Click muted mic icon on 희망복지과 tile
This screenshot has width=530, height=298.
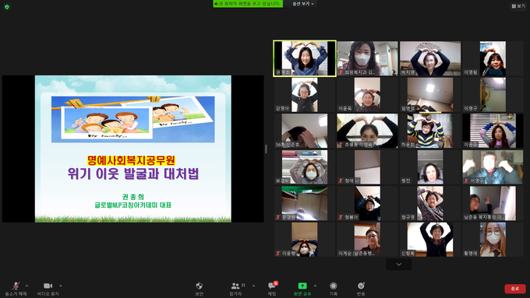click(341, 72)
